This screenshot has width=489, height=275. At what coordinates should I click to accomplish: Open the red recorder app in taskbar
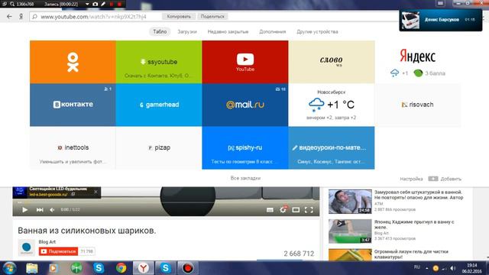(188, 268)
